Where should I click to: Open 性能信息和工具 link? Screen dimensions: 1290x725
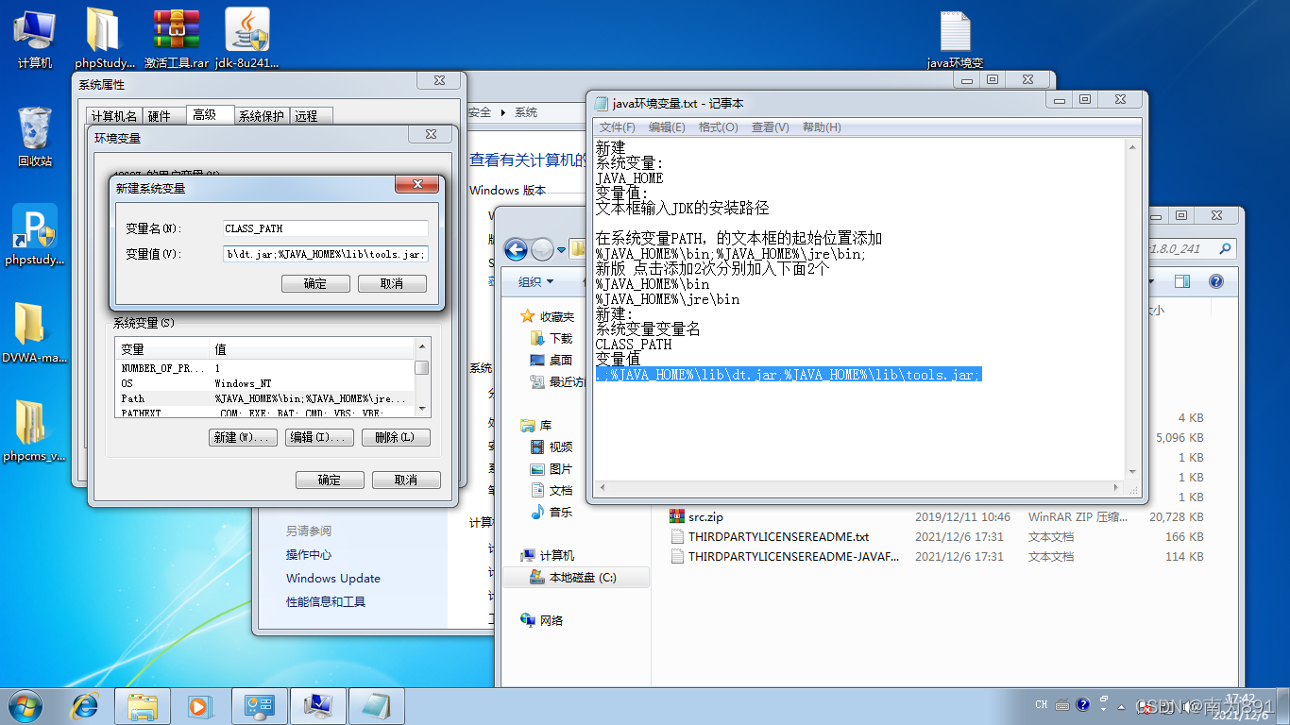pos(326,602)
